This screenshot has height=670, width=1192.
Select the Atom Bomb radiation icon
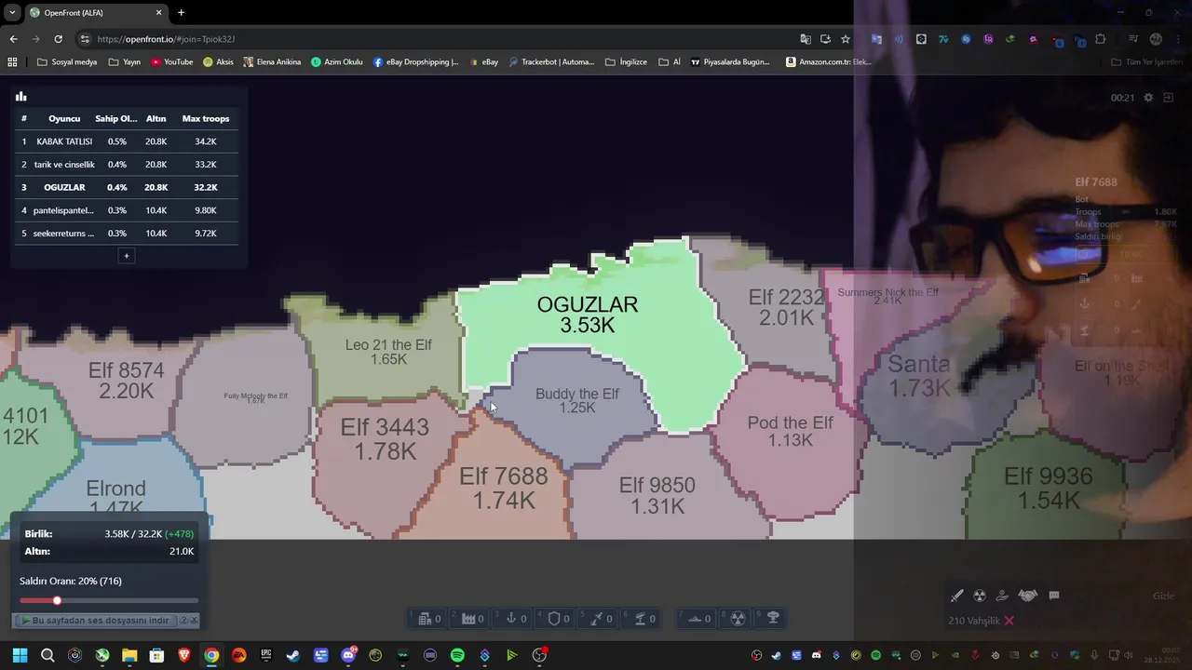pyautogui.click(x=738, y=618)
